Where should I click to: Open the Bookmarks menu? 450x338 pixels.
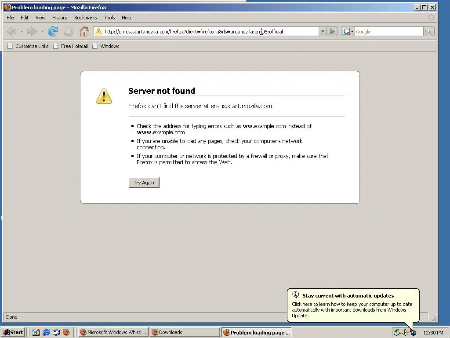click(86, 18)
